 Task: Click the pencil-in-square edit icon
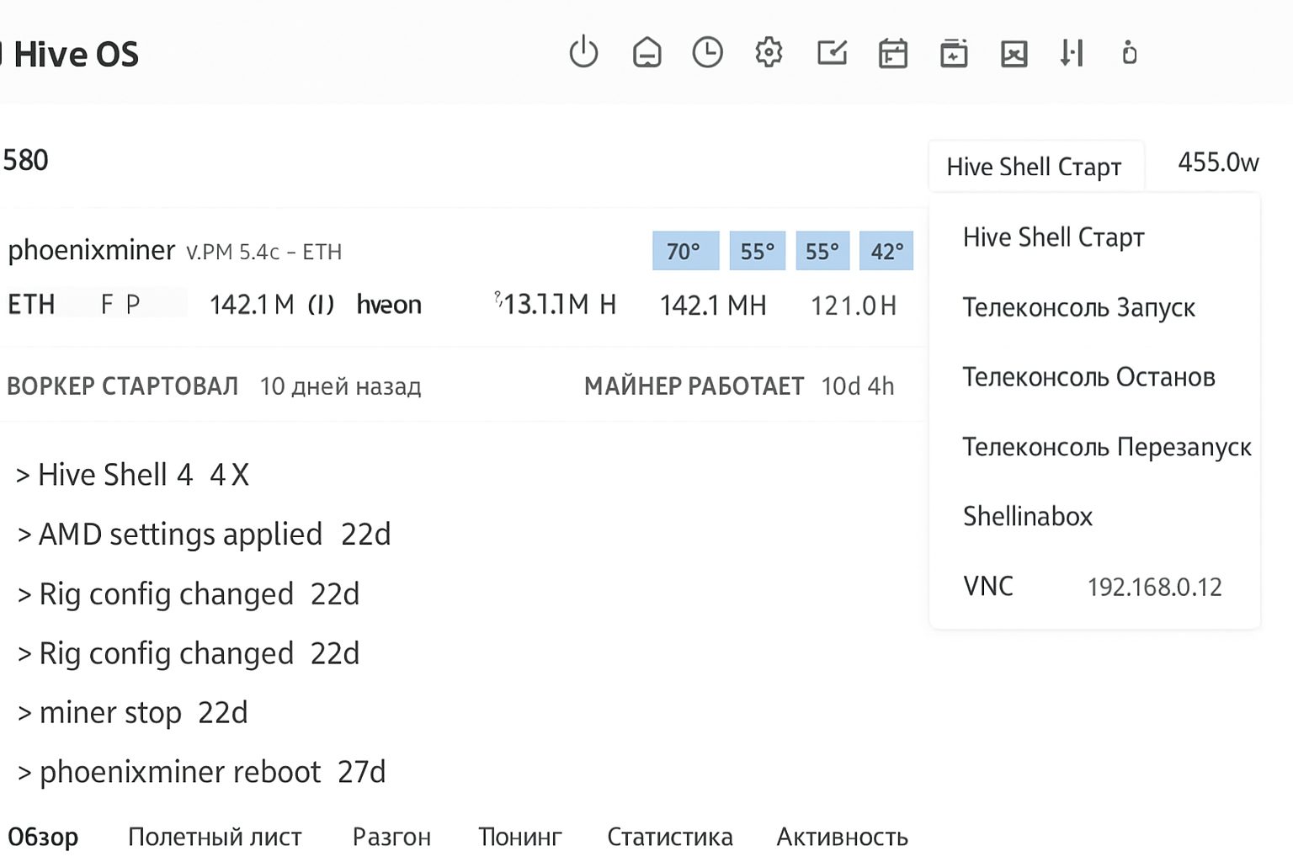pos(832,53)
